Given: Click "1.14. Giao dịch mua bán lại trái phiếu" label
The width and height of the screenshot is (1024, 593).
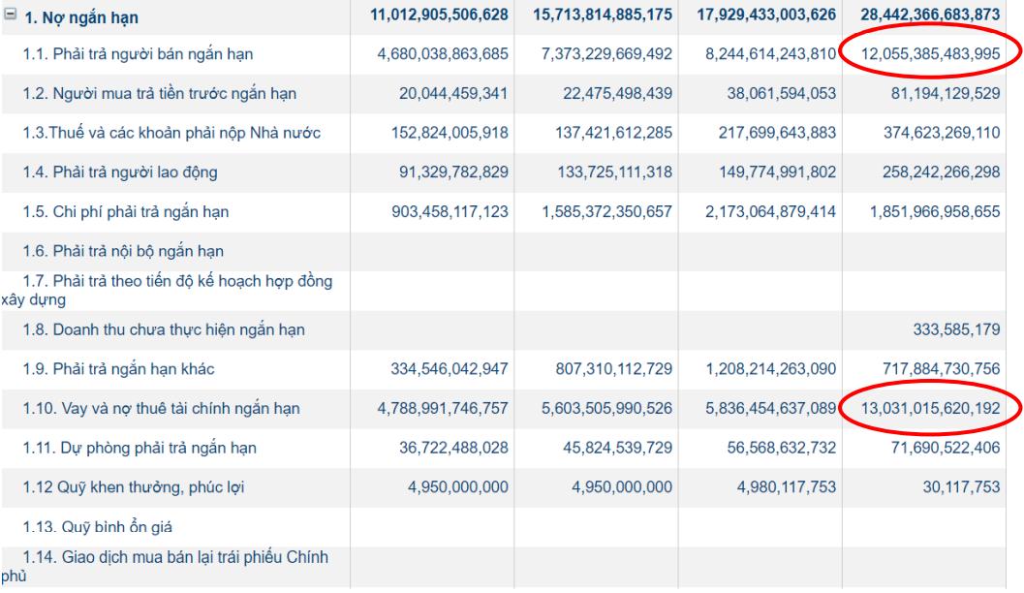Looking at the screenshot, I should (x=175, y=556).
